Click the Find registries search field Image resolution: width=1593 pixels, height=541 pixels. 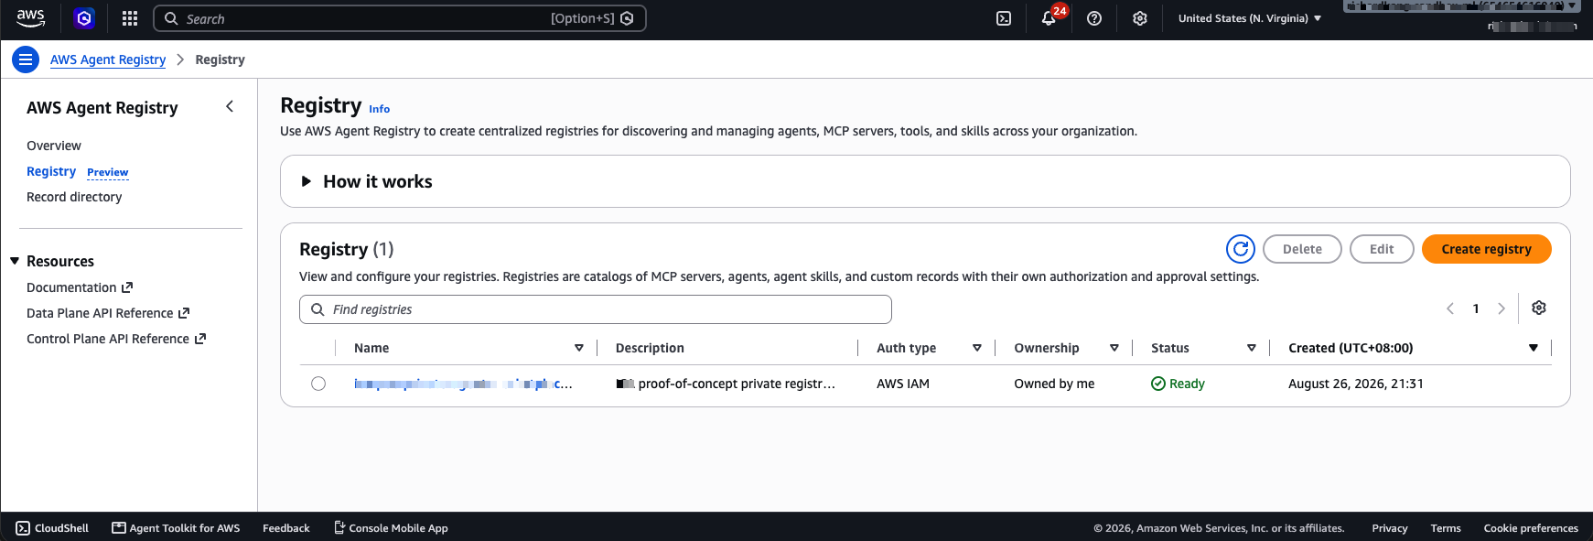(x=596, y=309)
